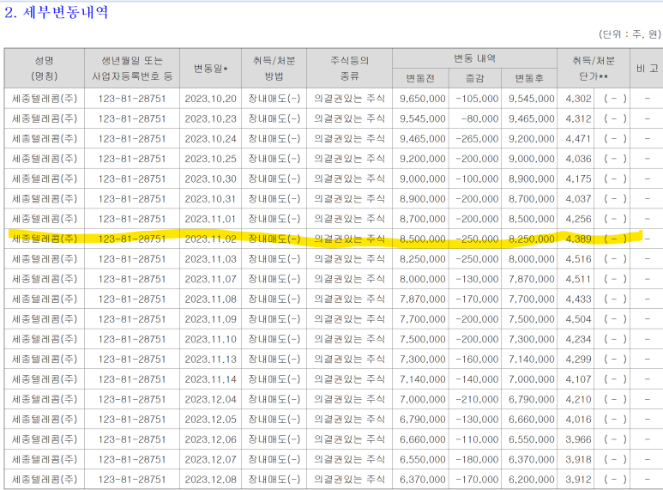Click the unit price 3,912

(x=578, y=480)
